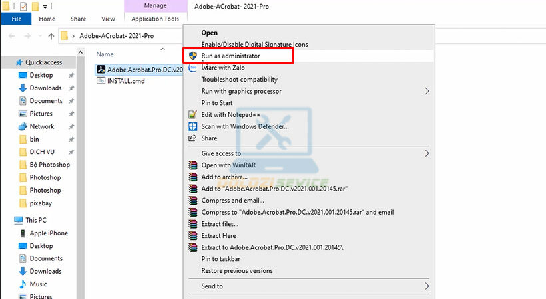
Task: Click the INSTALL.cmd file icon
Action: tap(101, 81)
